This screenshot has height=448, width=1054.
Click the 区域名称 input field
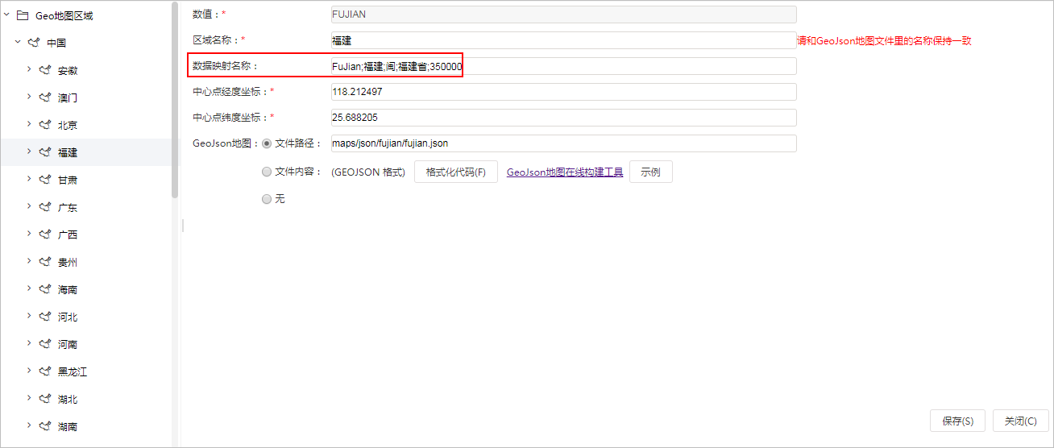click(563, 40)
